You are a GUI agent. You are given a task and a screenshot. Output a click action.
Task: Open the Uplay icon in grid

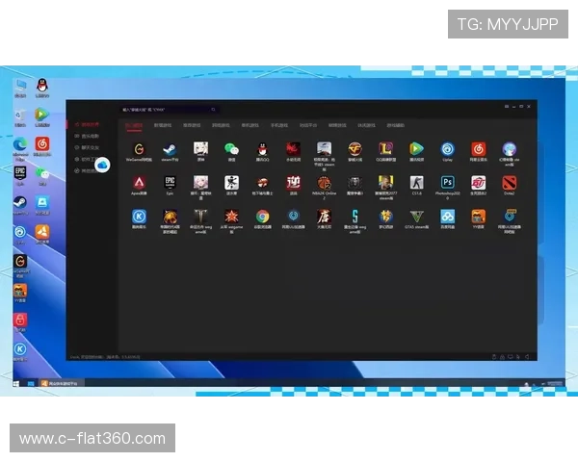pos(447,150)
